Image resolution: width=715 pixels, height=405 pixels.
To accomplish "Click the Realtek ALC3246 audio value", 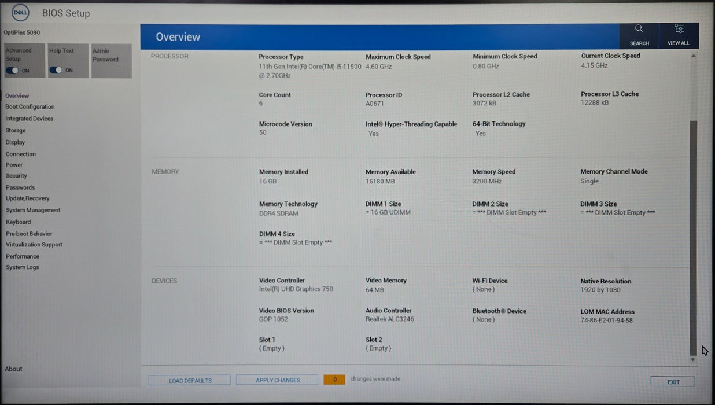I will tap(390, 319).
